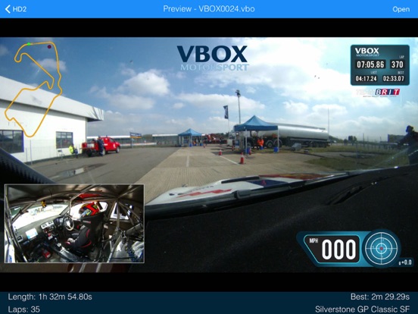The width and height of the screenshot is (418, 314).
Task: Tap the in-car driver camera inset
Action: click(x=74, y=224)
